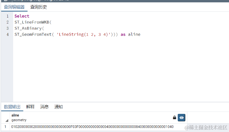Click the ST_GeomFromText function text
Screen dimensions: 229x132
[33, 35]
